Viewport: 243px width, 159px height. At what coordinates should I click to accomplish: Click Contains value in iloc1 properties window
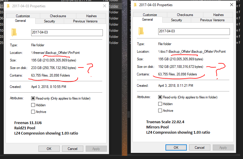(x=177, y=74)
